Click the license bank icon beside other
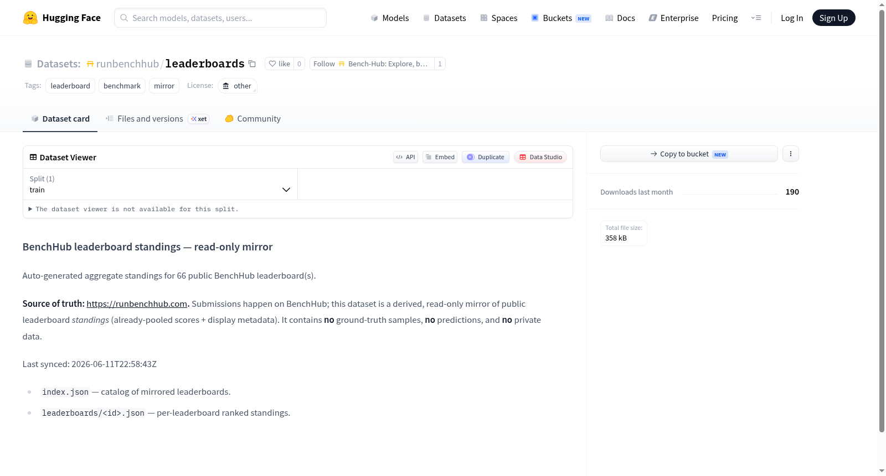886x476 pixels. pyautogui.click(x=226, y=86)
